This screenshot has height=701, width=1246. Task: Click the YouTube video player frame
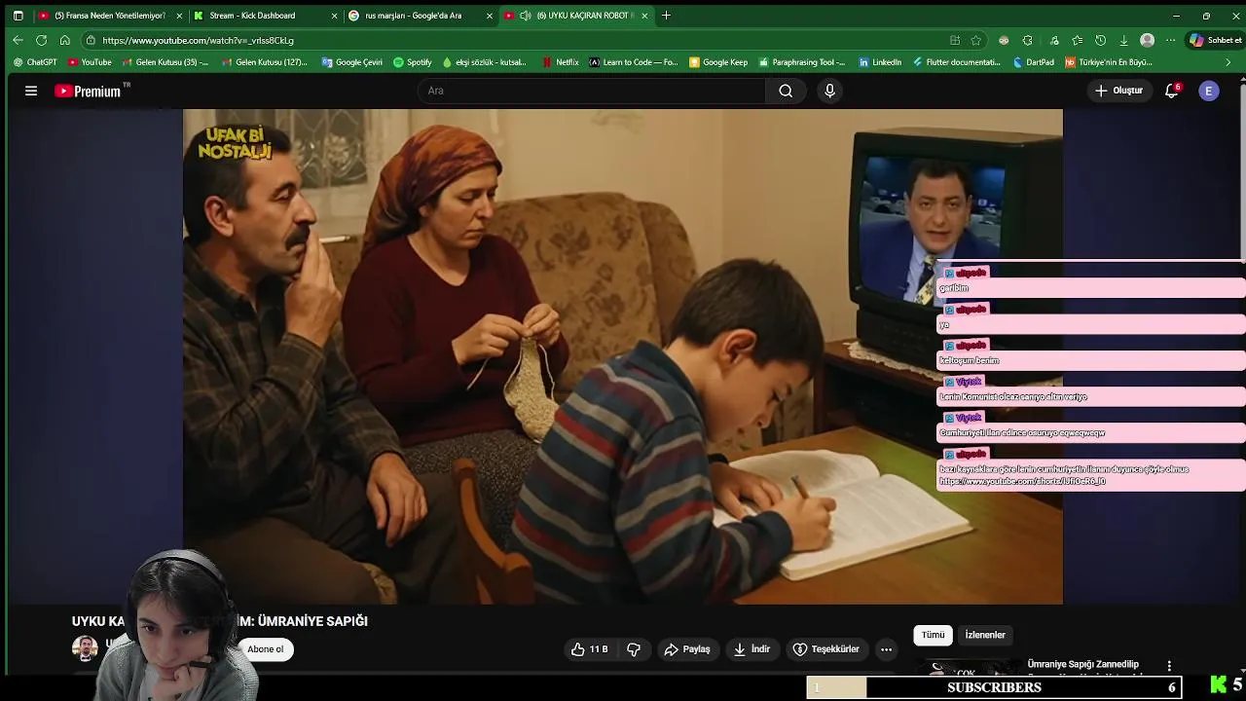coord(623,356)
